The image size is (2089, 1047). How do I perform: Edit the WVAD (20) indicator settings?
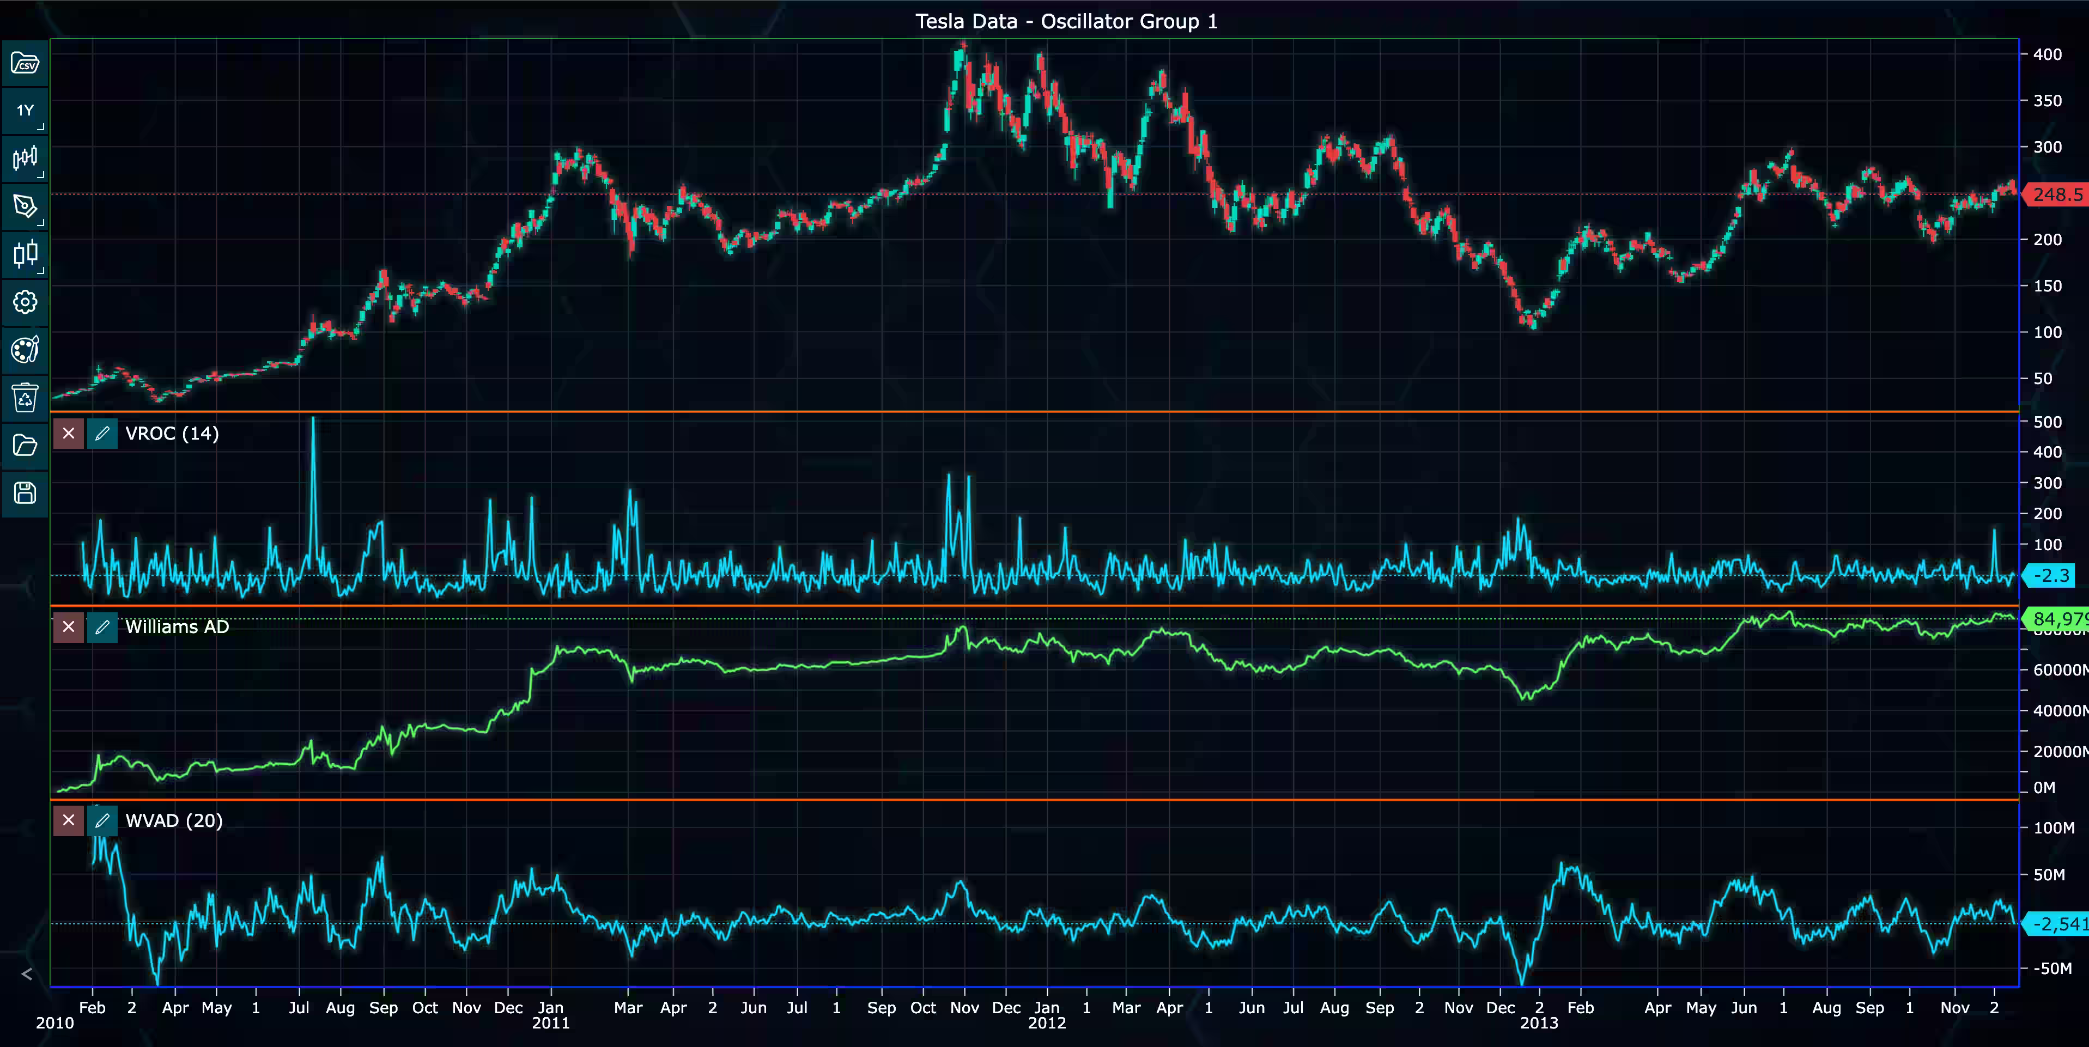(102, 820)
